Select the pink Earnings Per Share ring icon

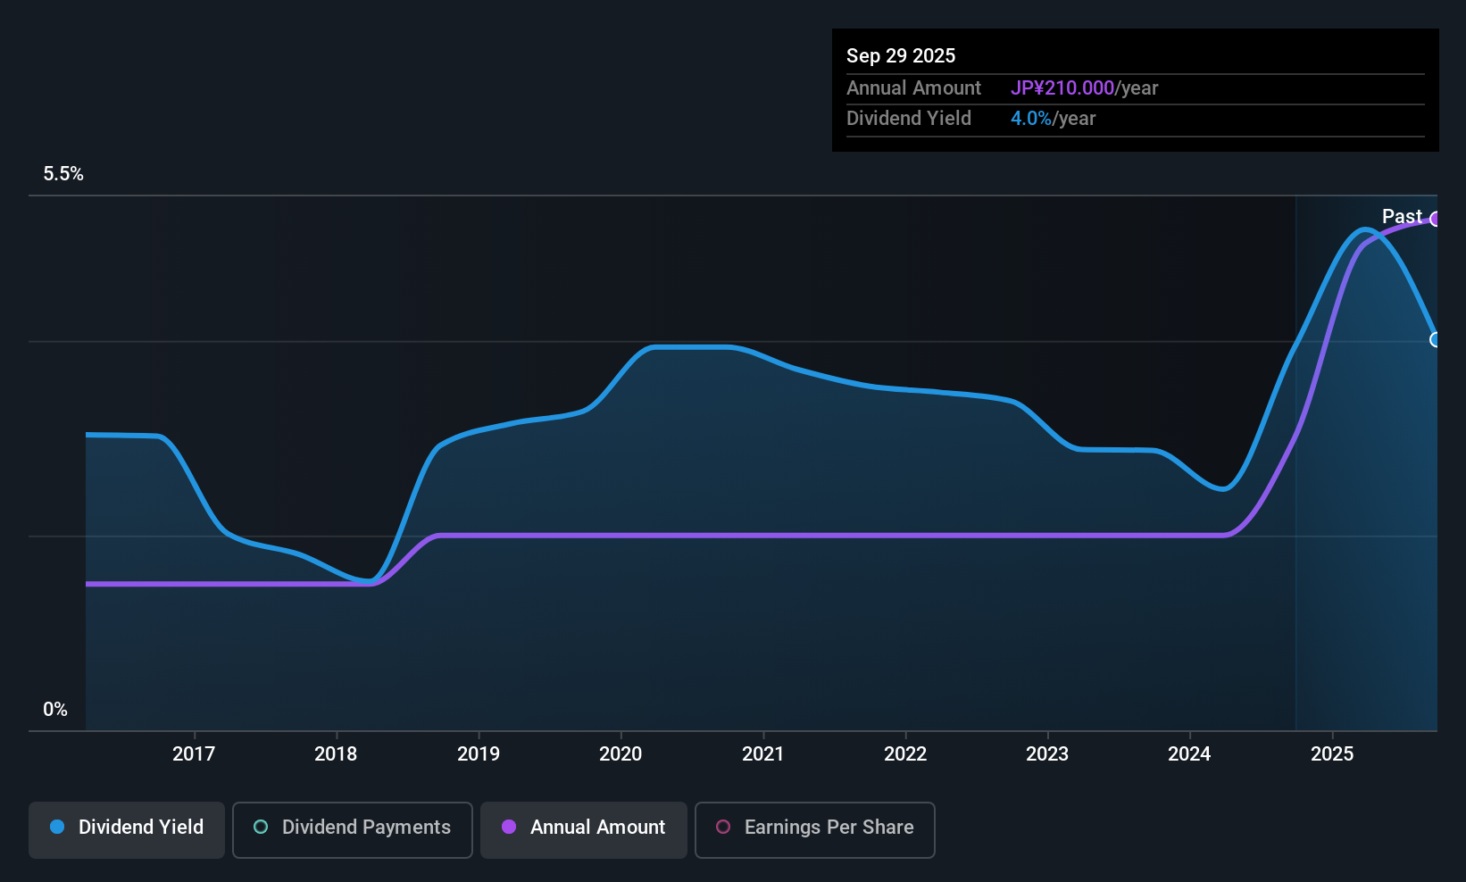[722, 828]
